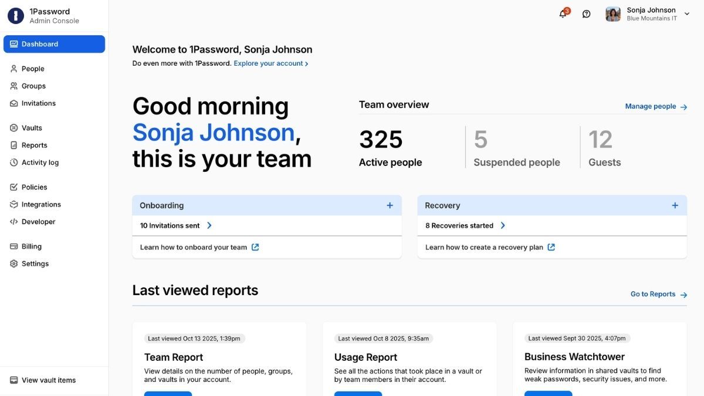Follow the Explore your account link
The image size is (704, 396).
coord(271,63)
